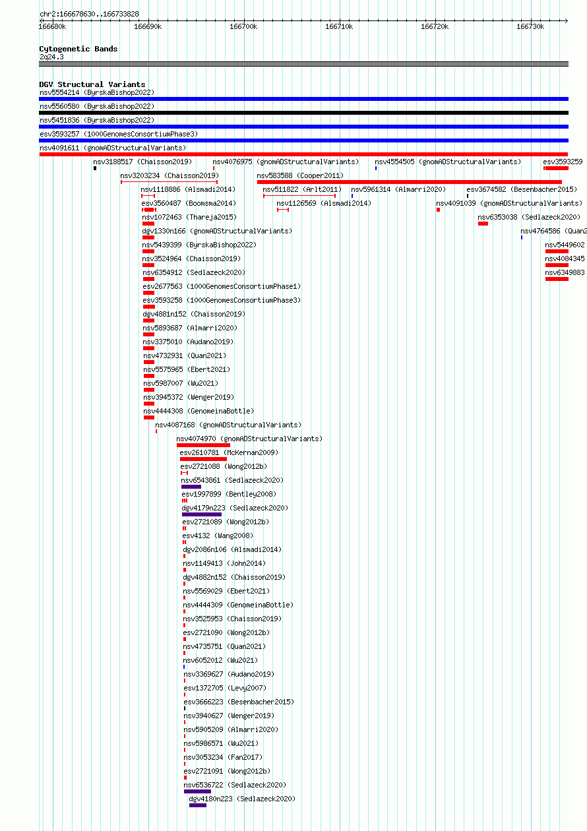The width and height of the screenshot is (587, 831).
Task: Select the nsv6052012 (Wu2021) label
Action: (221, 660)
